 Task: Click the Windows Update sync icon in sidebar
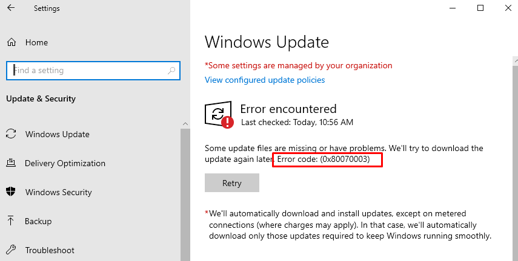[x=11, y=134]
